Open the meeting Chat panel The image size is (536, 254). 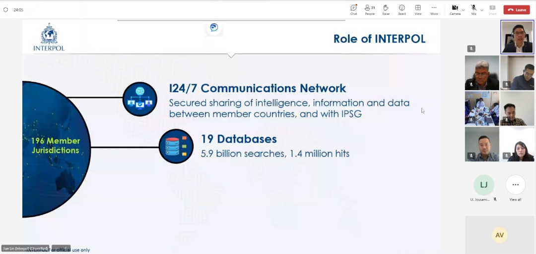[353, 9]
